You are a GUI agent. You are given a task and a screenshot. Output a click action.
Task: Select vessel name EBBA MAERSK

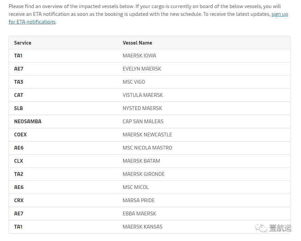coord(139,214)
